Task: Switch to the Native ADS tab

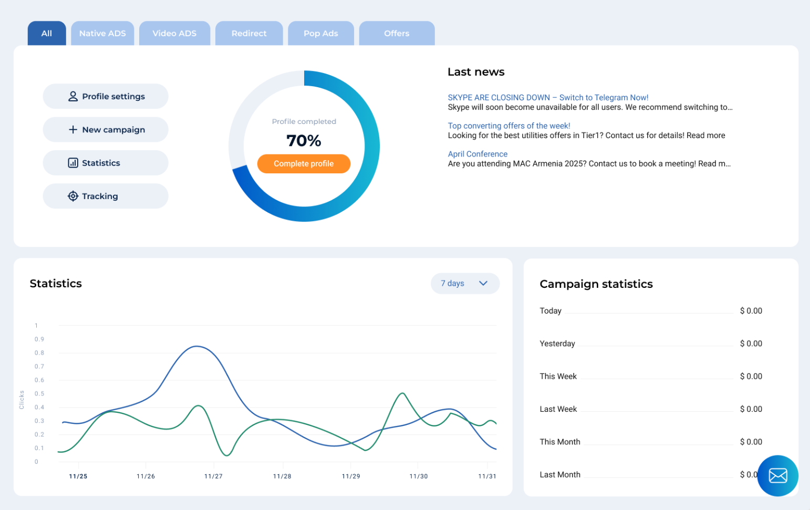Action: click(102, 34)
